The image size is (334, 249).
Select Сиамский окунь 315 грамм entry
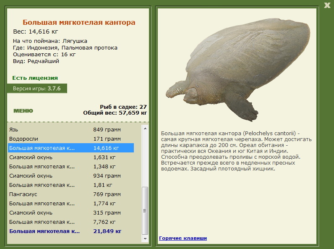pos(71,213)
